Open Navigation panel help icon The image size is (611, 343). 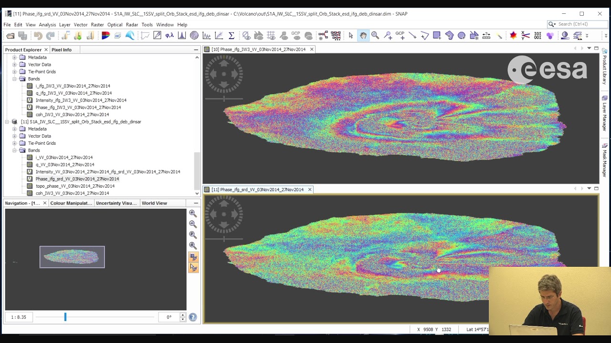click(x=193, y=317)
